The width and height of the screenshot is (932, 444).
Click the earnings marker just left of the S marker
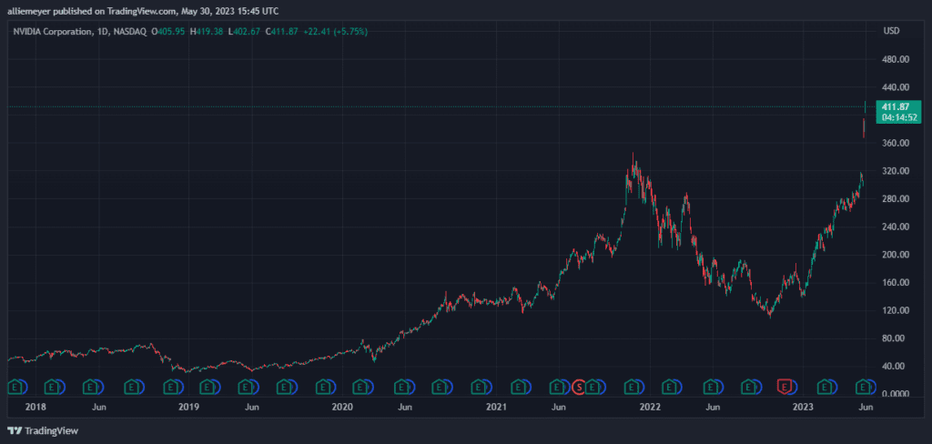(558, 388)
